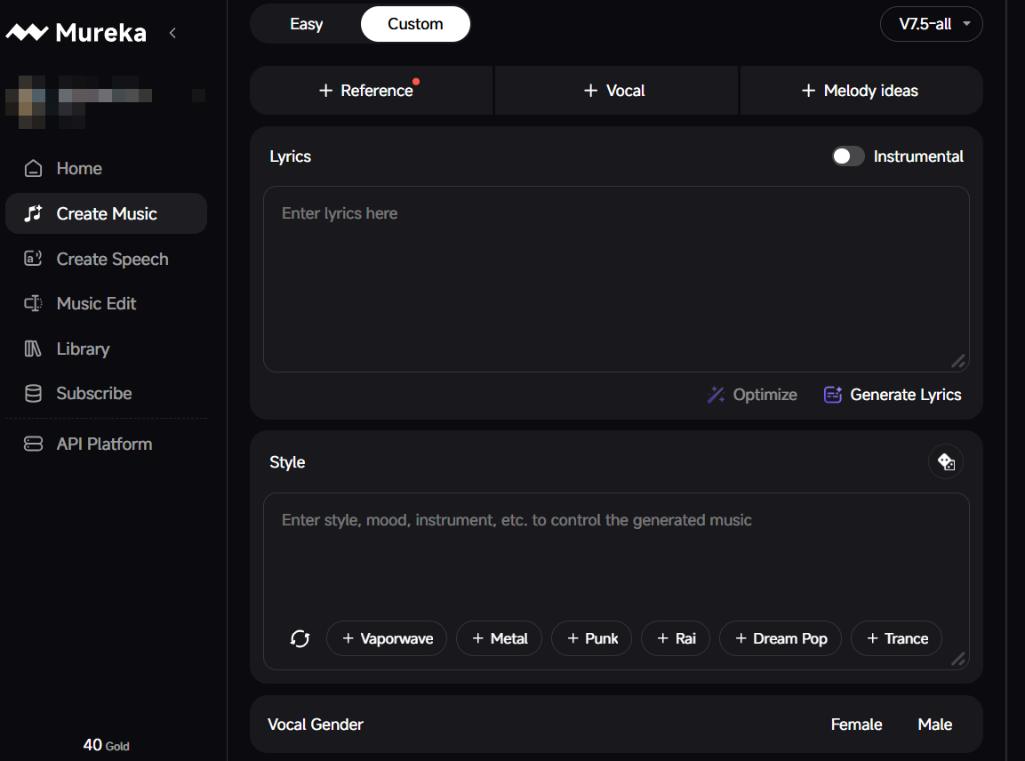The image size is (1025, 761).
Task: Click the Home house icon
Action: coord(33,168)
